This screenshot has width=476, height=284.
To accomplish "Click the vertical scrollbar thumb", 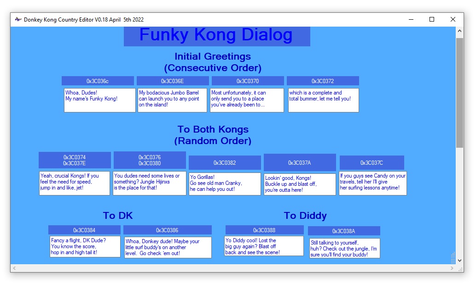I will [459, 92].
